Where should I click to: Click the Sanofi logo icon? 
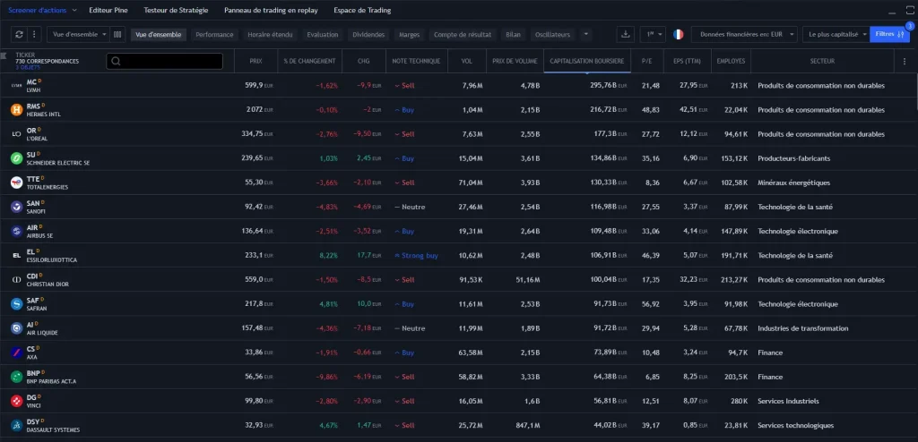pyautogui.click(x=16, y=207)
